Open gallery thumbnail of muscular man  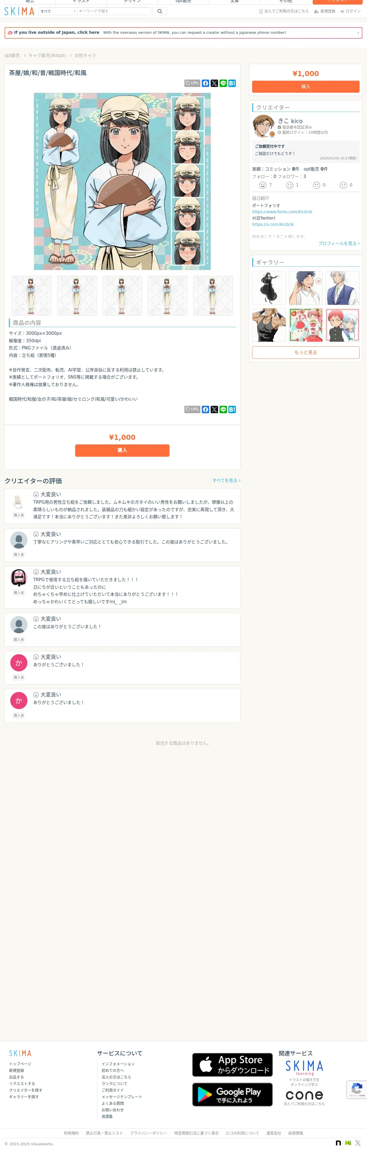point(269,325)
